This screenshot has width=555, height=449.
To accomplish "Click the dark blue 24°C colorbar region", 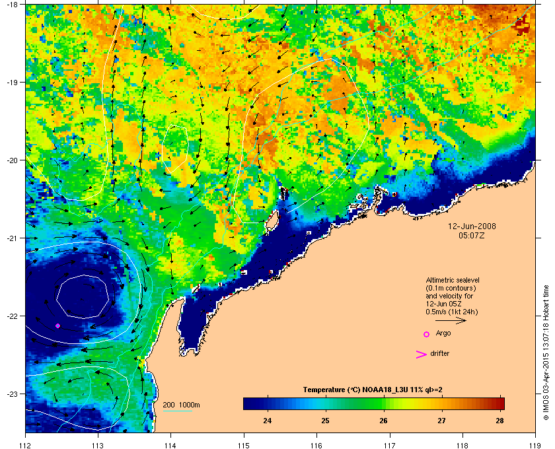I will pos(268,403).
